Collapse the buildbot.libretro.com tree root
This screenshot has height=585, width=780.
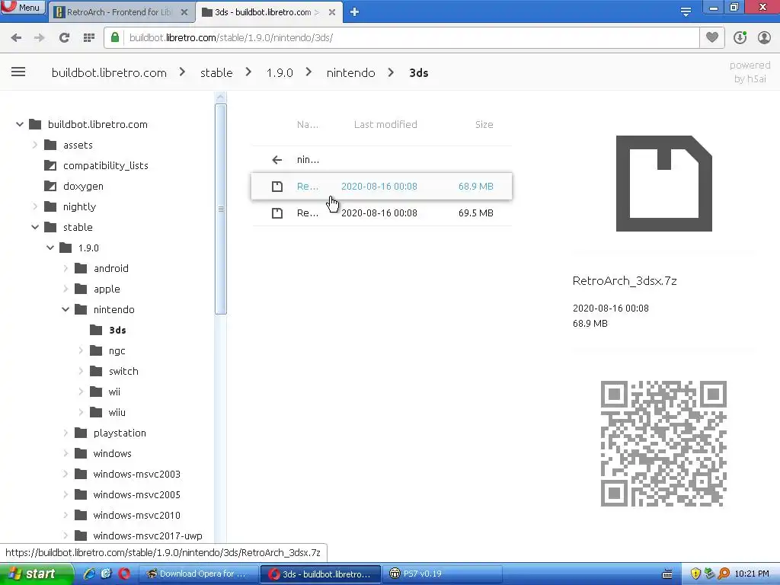[20, 124]
